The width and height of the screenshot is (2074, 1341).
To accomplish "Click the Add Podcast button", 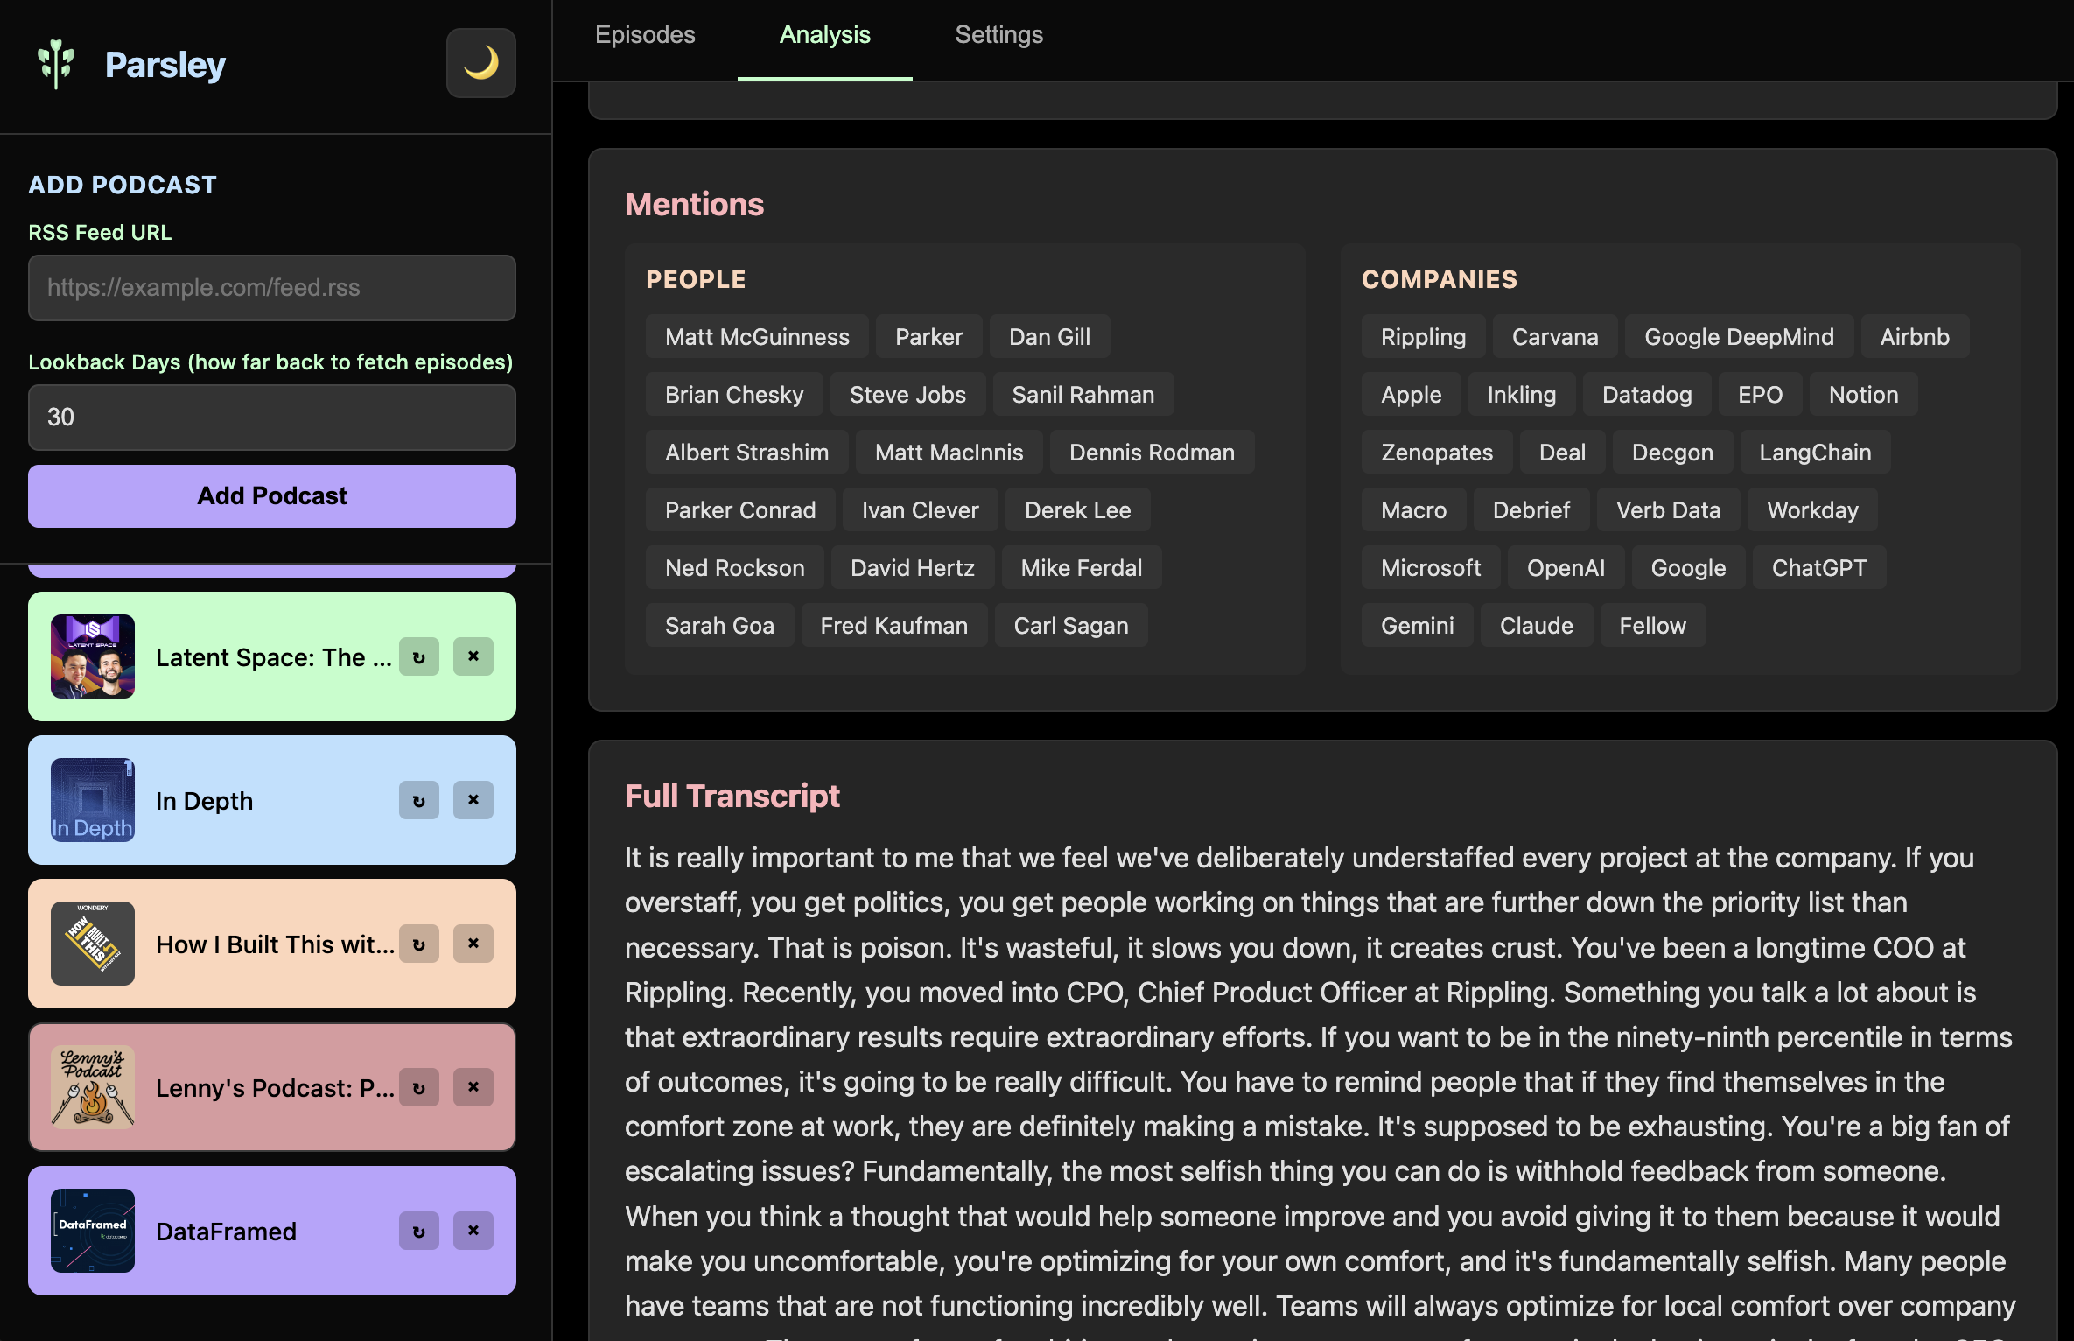I will pos(271,495).
